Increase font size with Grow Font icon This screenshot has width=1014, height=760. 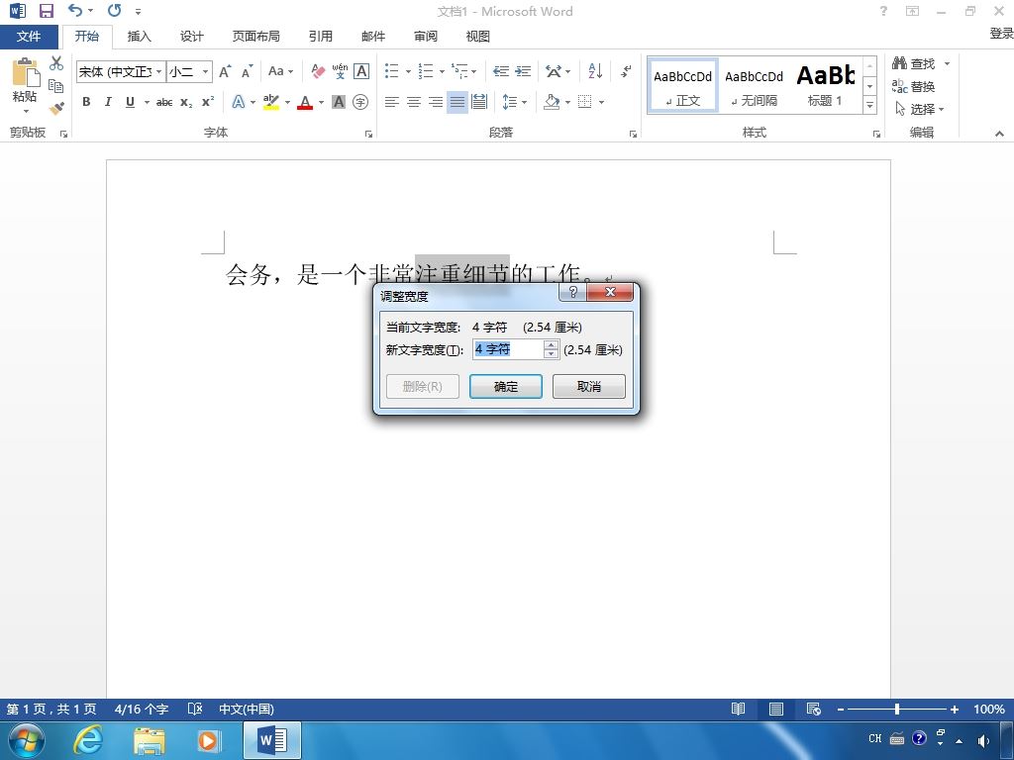click(x=225, y=71)
